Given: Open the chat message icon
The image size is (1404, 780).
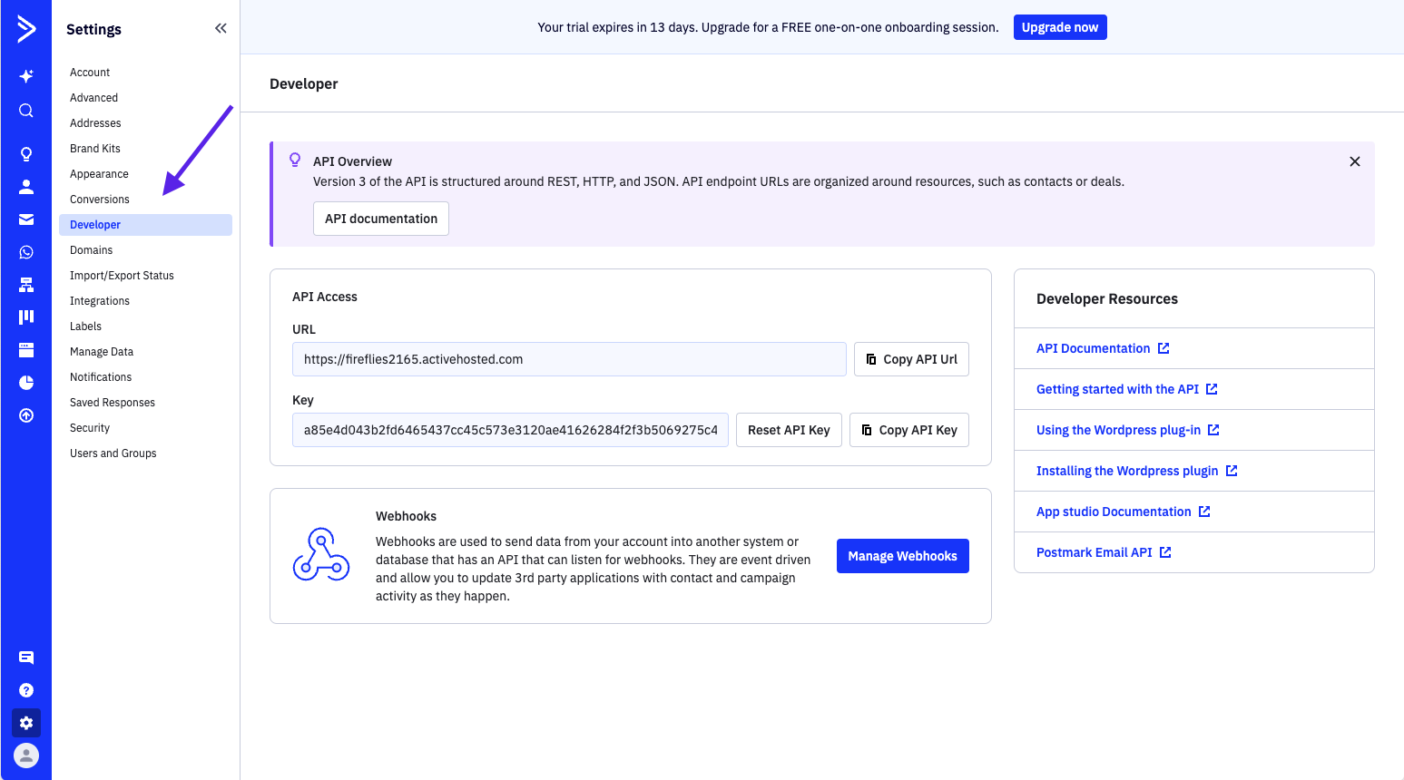Looking at the screenshot, I should (x=26, y=658).
